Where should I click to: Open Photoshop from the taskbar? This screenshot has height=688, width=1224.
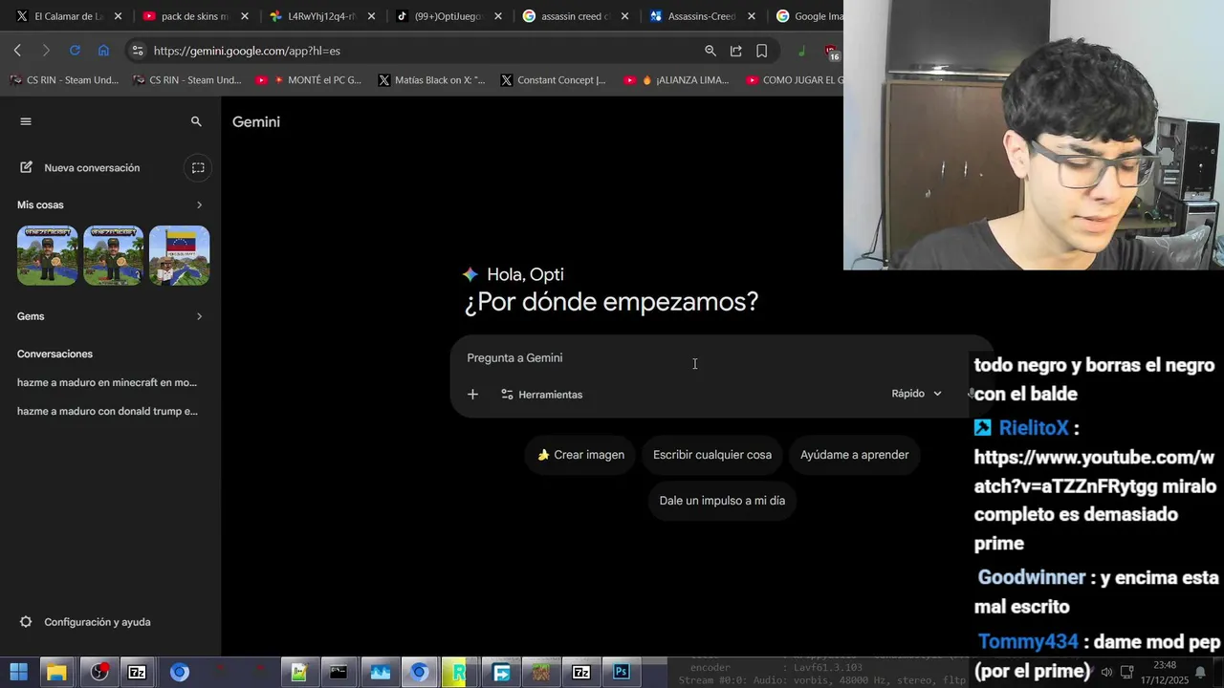tap(622, 672)
